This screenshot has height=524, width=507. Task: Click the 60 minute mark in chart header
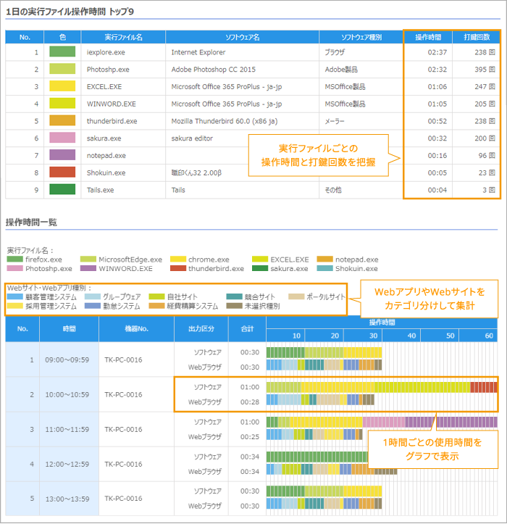pyautogui.click(x=489, y=336)
